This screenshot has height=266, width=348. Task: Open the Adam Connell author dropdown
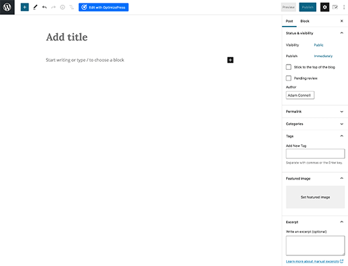[x=300, y=95]
